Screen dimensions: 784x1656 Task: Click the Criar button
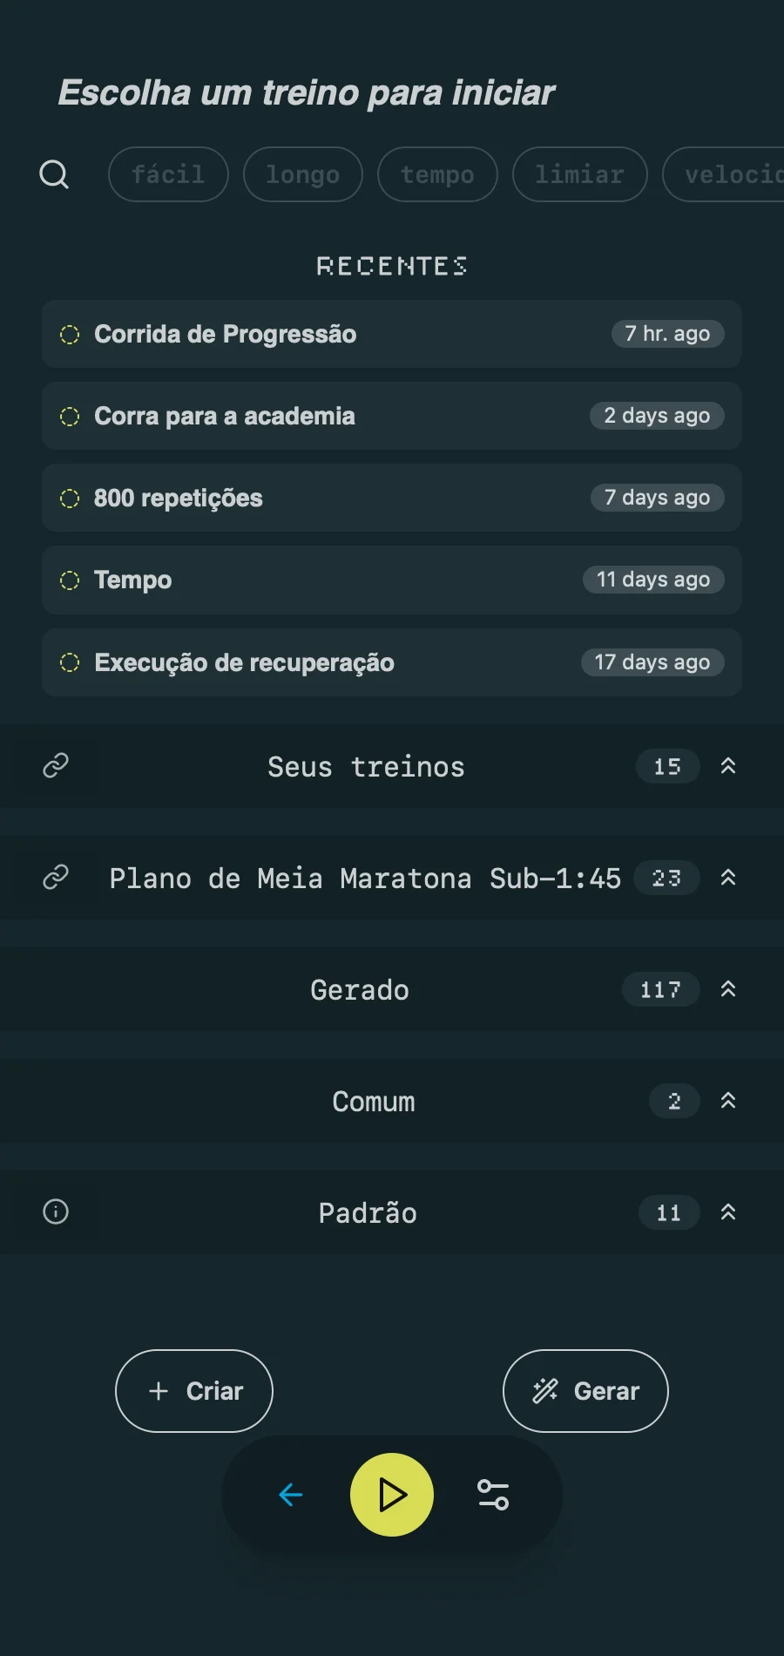194,1391
